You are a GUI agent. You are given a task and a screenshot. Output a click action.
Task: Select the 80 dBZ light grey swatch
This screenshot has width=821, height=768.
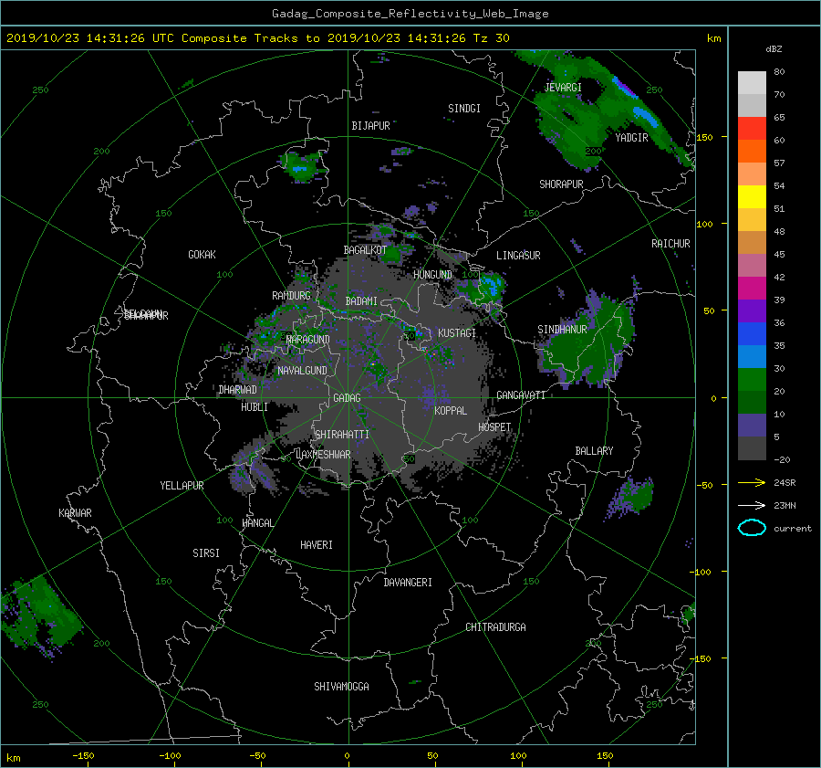pos(752,83)
